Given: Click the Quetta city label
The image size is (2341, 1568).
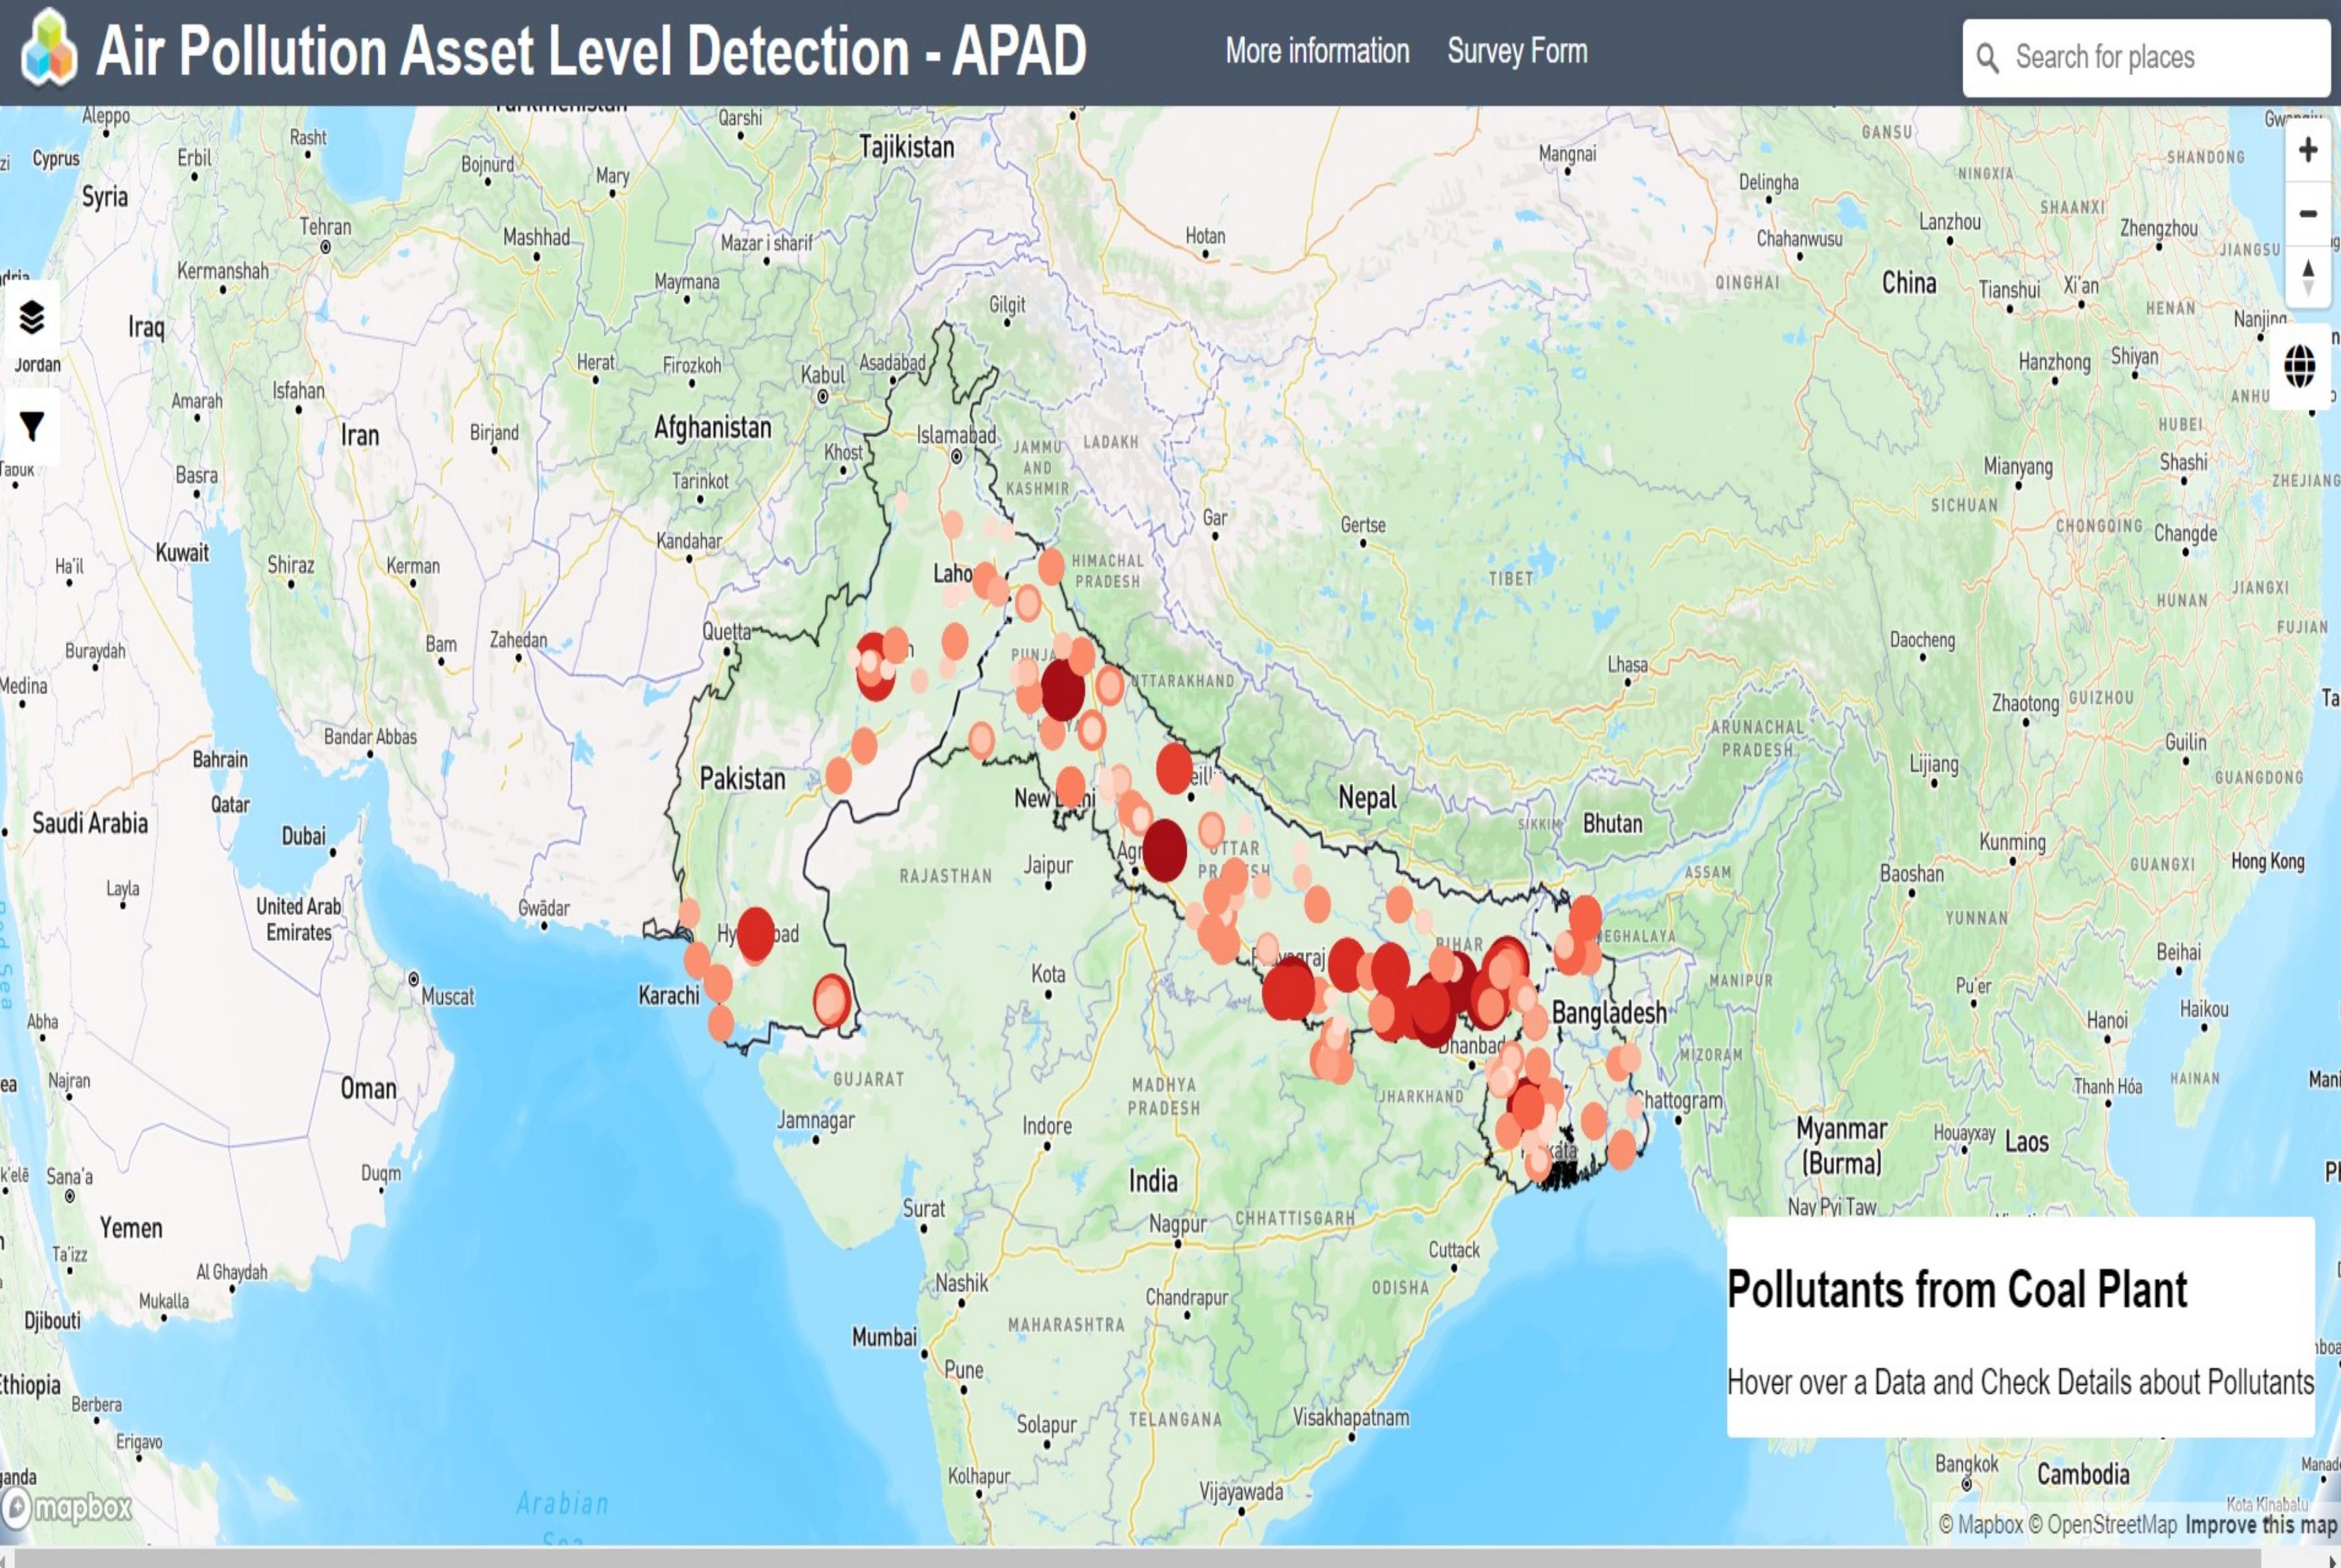Looking at the screenshot, I should pyautogui.click(x=726, y=631).
